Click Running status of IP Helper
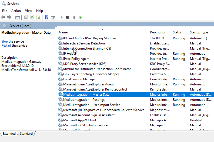214x142 pixels. [179, 54]
